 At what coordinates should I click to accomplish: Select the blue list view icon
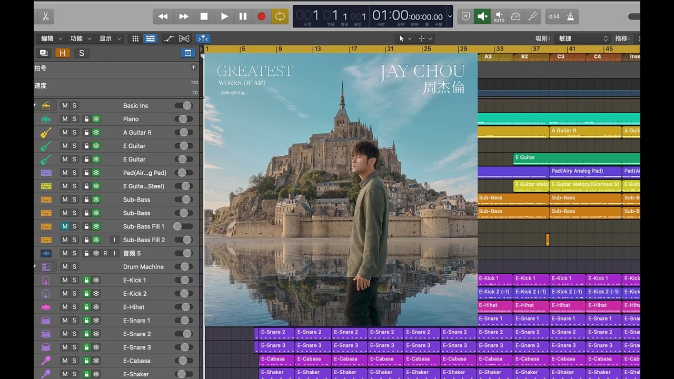pyautogui.click(x=150, y=38)
